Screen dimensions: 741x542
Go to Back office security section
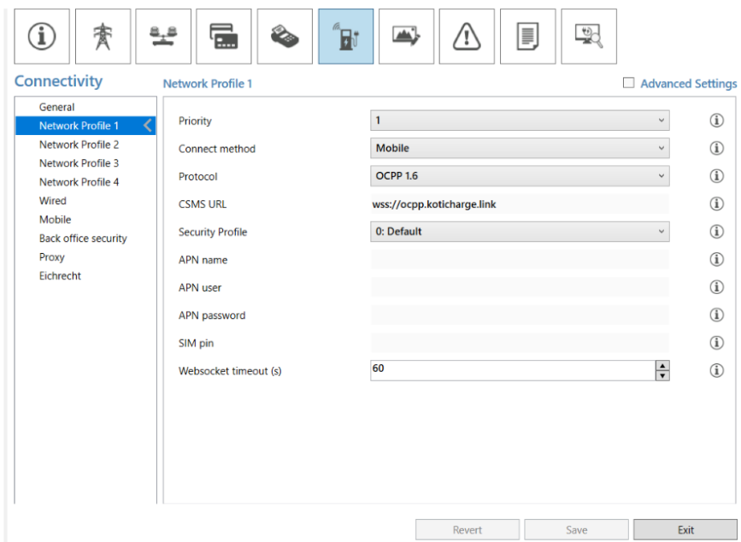(83, 239)
